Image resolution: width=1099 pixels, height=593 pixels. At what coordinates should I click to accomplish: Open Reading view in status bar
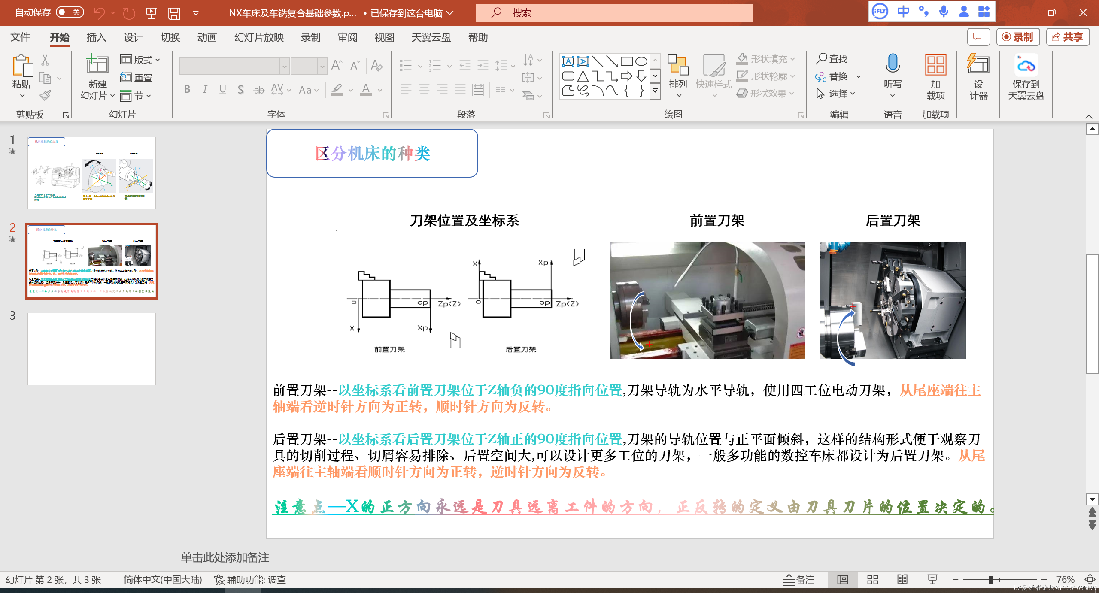pos(902,580)
